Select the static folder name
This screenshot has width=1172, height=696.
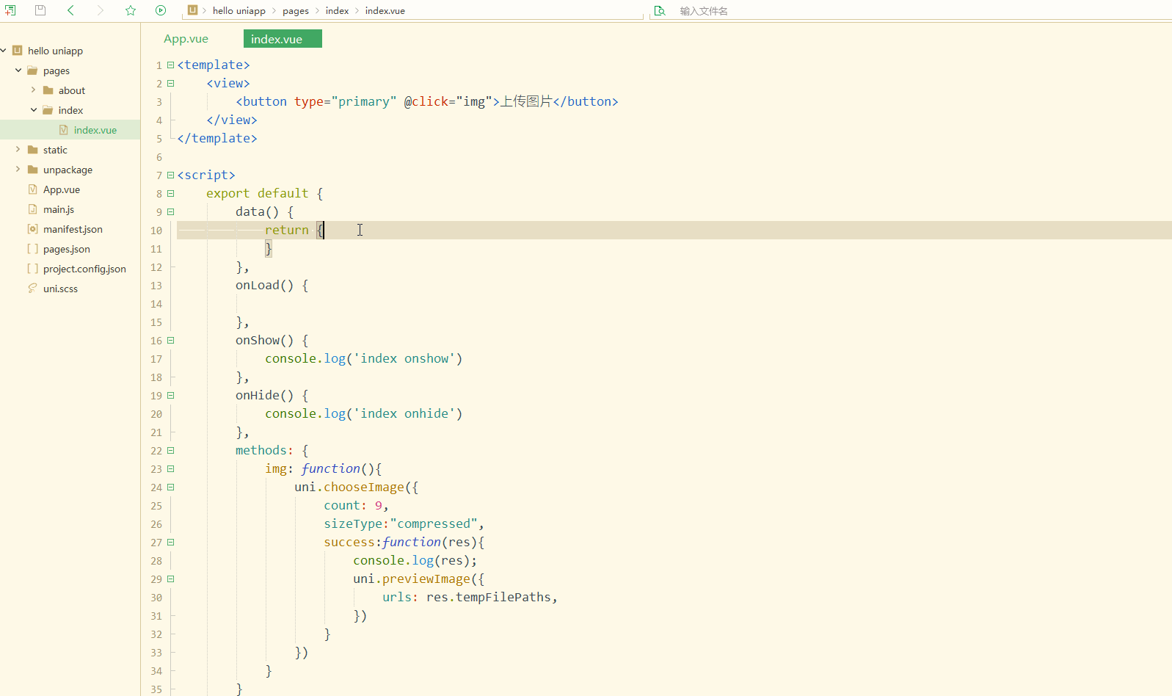point(55,150)
